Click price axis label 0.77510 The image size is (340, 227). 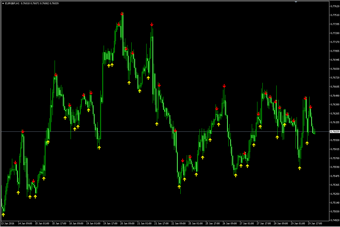[335, 15]
